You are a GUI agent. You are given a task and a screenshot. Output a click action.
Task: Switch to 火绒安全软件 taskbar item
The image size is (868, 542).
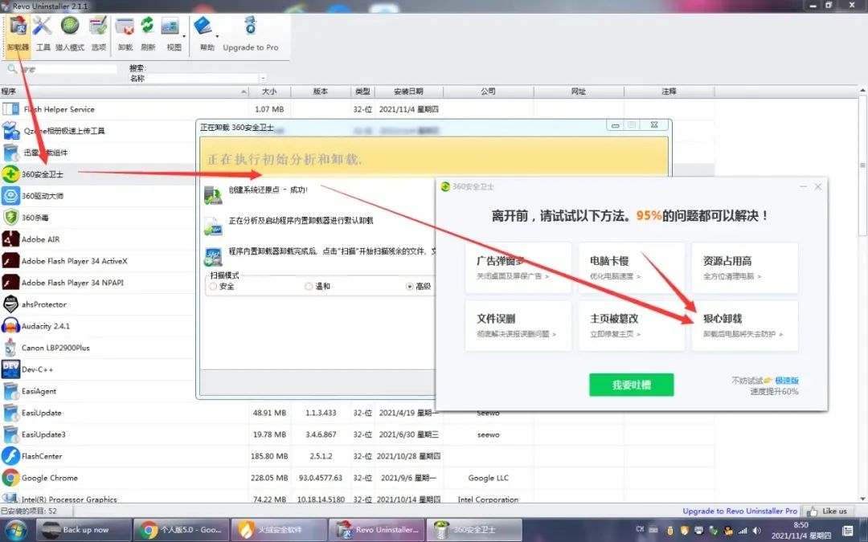(279, 530)
